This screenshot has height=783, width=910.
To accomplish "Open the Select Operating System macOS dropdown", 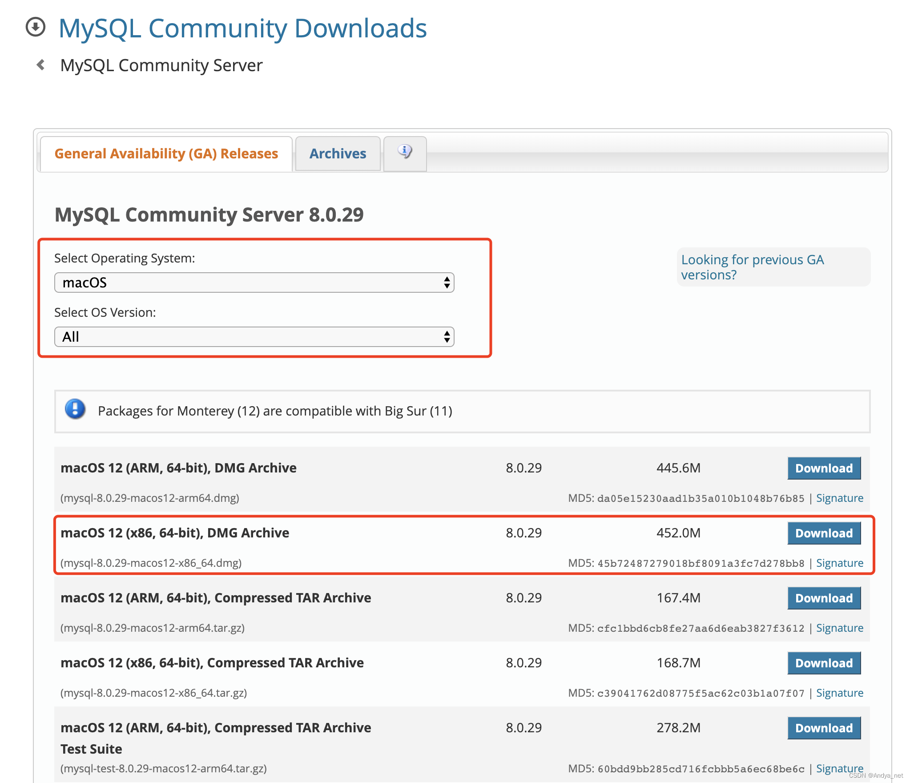I will coord(254,283).
